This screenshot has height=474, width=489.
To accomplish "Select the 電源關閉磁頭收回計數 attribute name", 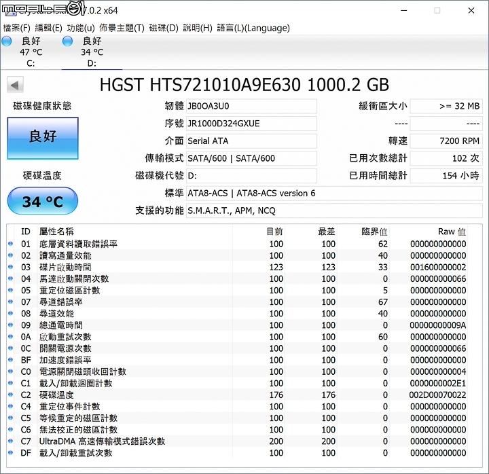I will 83,371.
